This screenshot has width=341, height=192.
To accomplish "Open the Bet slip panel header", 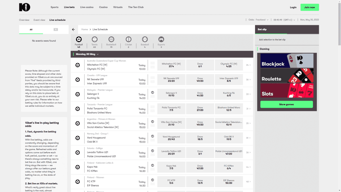I will (x=287, y=29).
